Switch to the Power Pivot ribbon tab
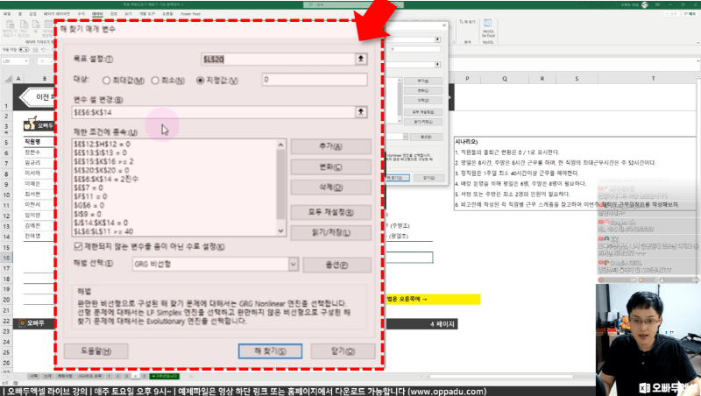 click(x=190, y=14)
